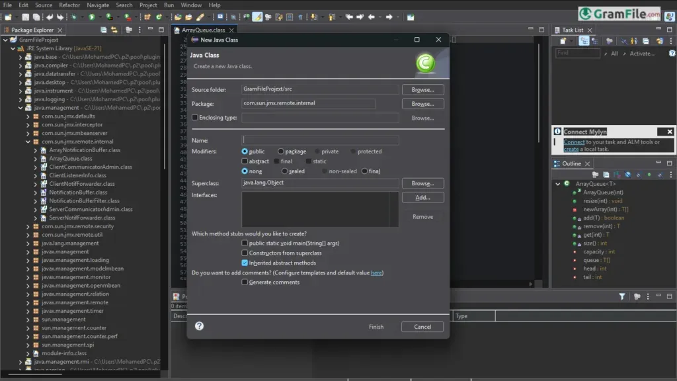This screenshot has height=381, width=677.
Task: Click the Previous Annotation toolbar icon
Action: (332, 17)
